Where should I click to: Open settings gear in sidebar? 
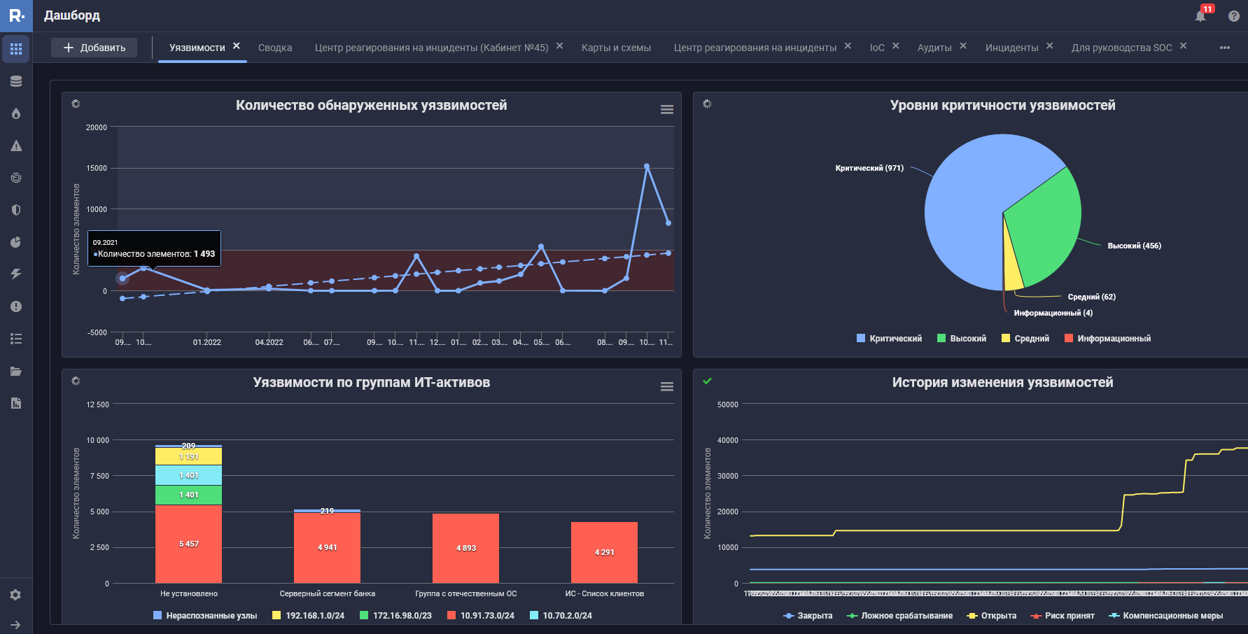[16, 595]
